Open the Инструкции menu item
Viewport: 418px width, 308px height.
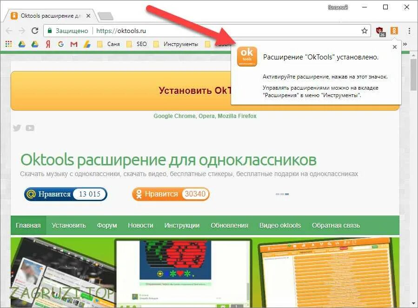pyautogui.click(x=182, y=225)
